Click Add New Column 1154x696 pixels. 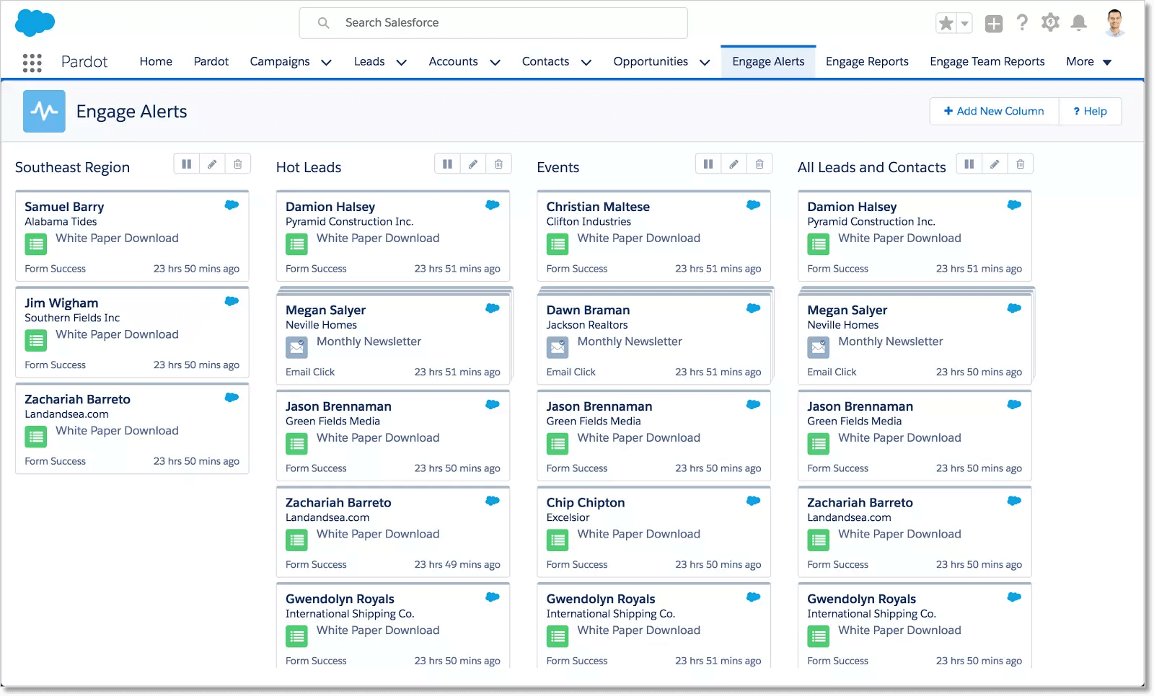pyautogui.click(x=994, y=111)
